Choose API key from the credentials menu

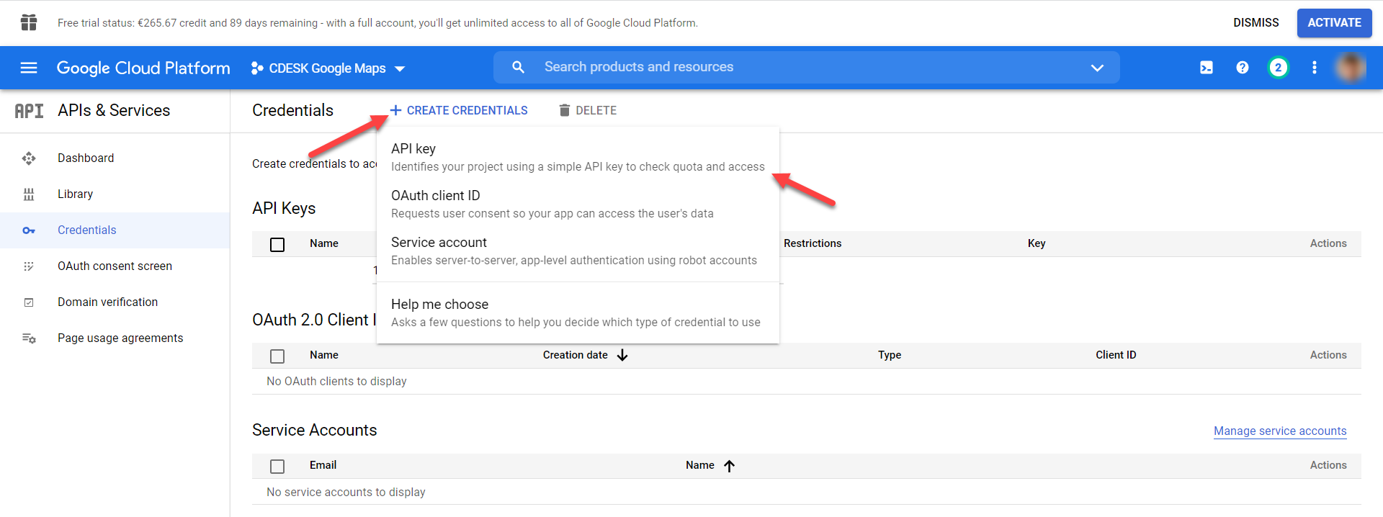(578, 157)
